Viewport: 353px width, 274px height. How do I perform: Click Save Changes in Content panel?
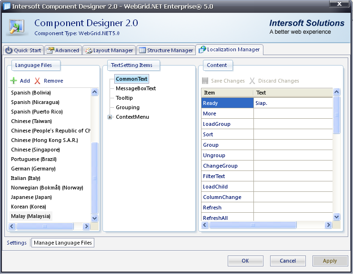(228, 81)
